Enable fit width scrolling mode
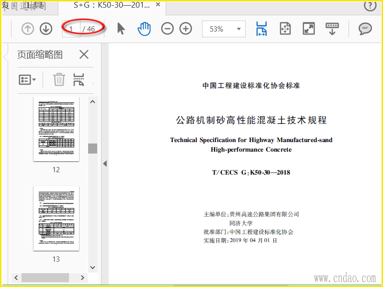This screenshot has width=383, height=287. coord(261,29)
